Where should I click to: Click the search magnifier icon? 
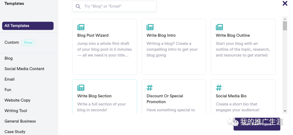[78, 6]
